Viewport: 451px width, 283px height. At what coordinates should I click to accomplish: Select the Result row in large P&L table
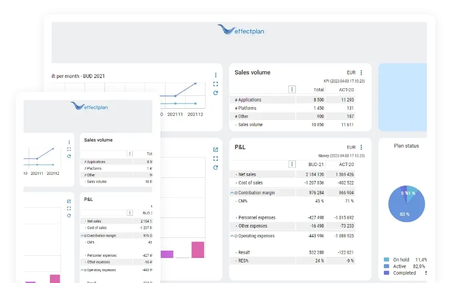click(x=293, y=253)
